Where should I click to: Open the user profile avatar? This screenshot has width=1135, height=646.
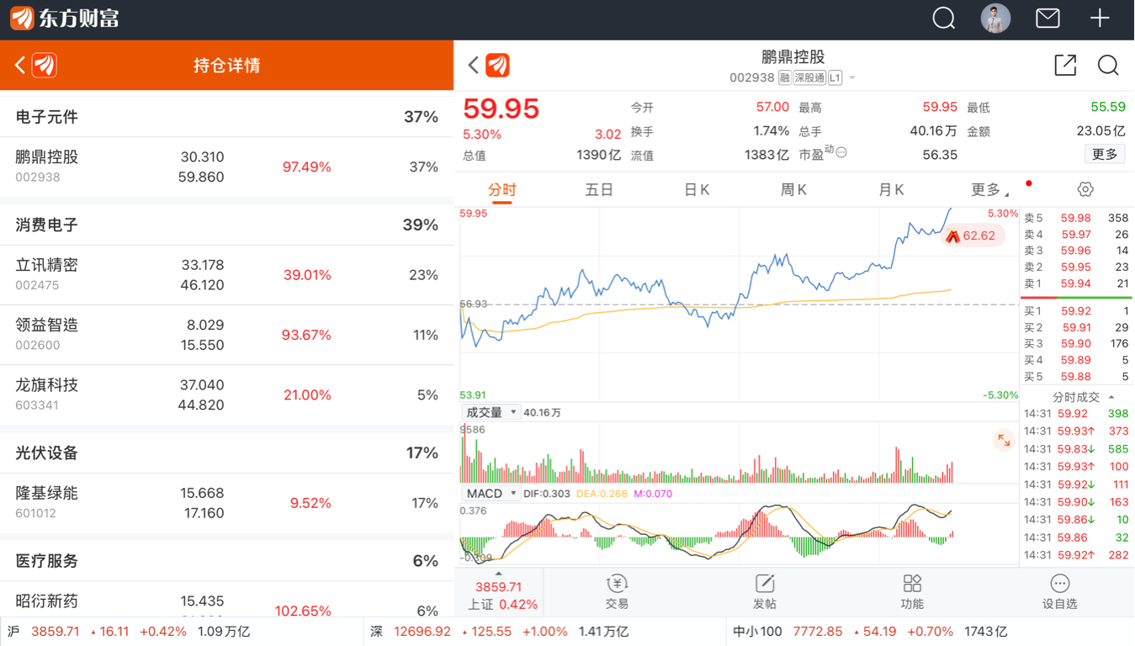(x=995, y=19)
